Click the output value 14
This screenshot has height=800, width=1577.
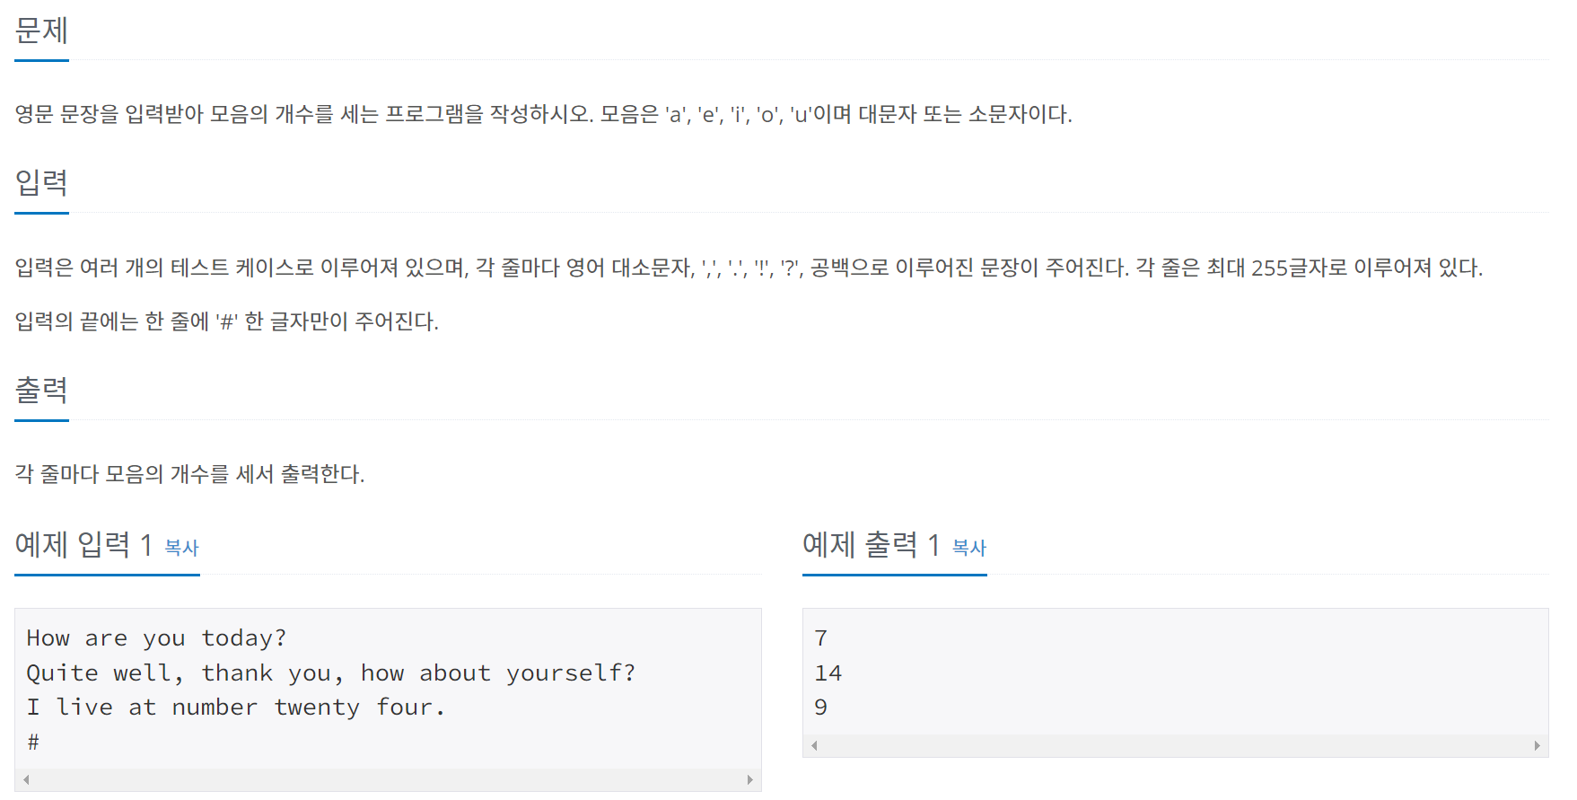pyautogui.click(x=828, y=673)
